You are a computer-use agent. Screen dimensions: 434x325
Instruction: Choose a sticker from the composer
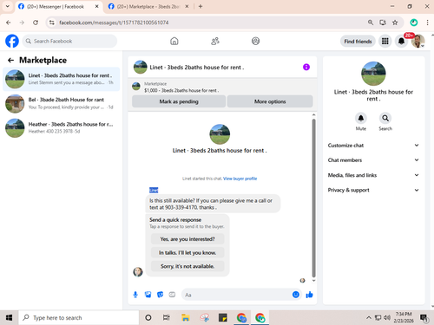[160, 295]
